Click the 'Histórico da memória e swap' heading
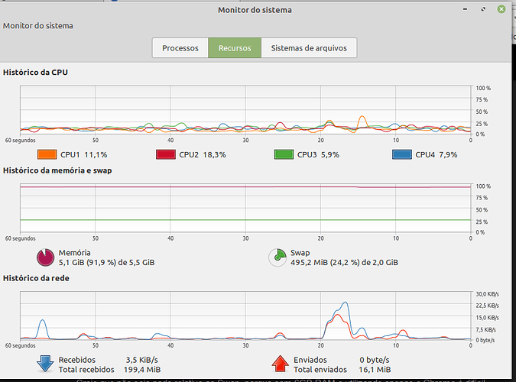Viewport: 516px width, 382px height. pos(57,170)
